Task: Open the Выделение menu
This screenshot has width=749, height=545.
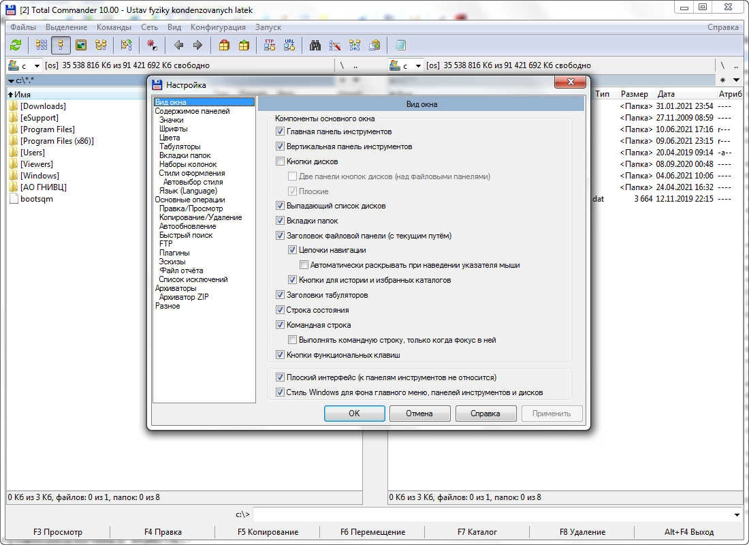Action: (x=67, y=27)
